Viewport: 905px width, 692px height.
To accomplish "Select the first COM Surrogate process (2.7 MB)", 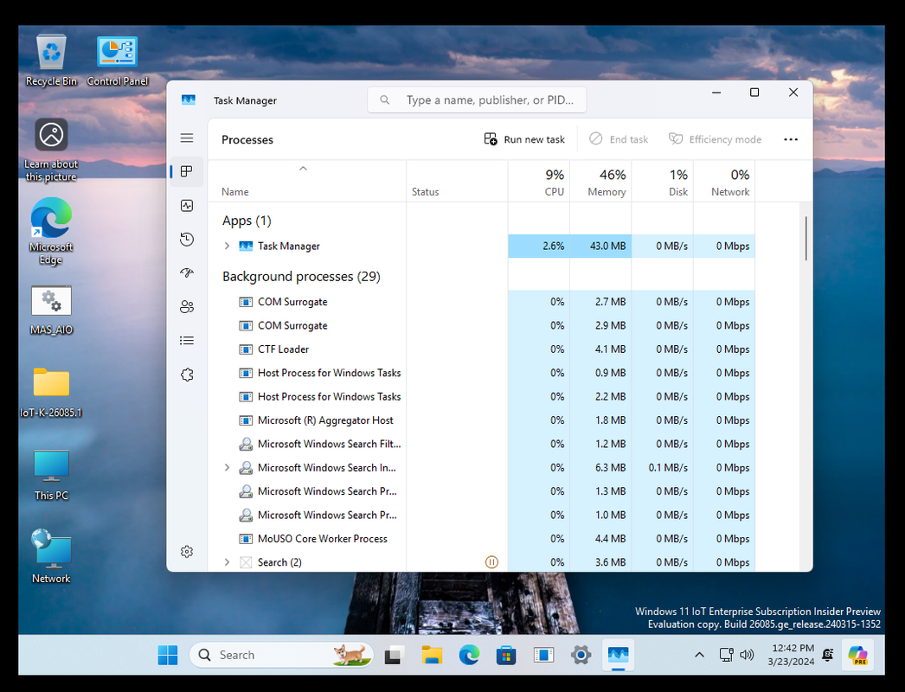I will 481,302.
